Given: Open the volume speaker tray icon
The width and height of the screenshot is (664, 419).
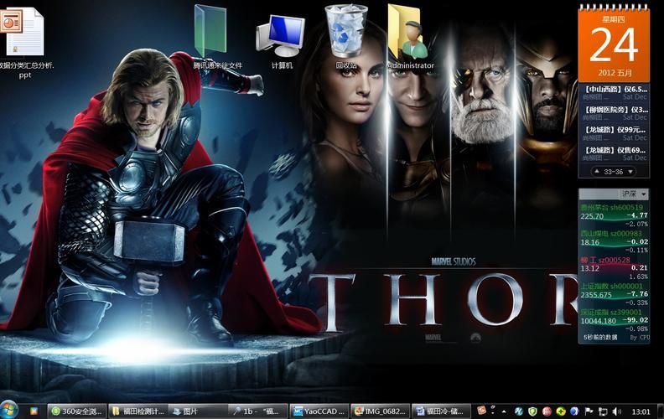Looking at the screenshot, I should coord(616,411).
